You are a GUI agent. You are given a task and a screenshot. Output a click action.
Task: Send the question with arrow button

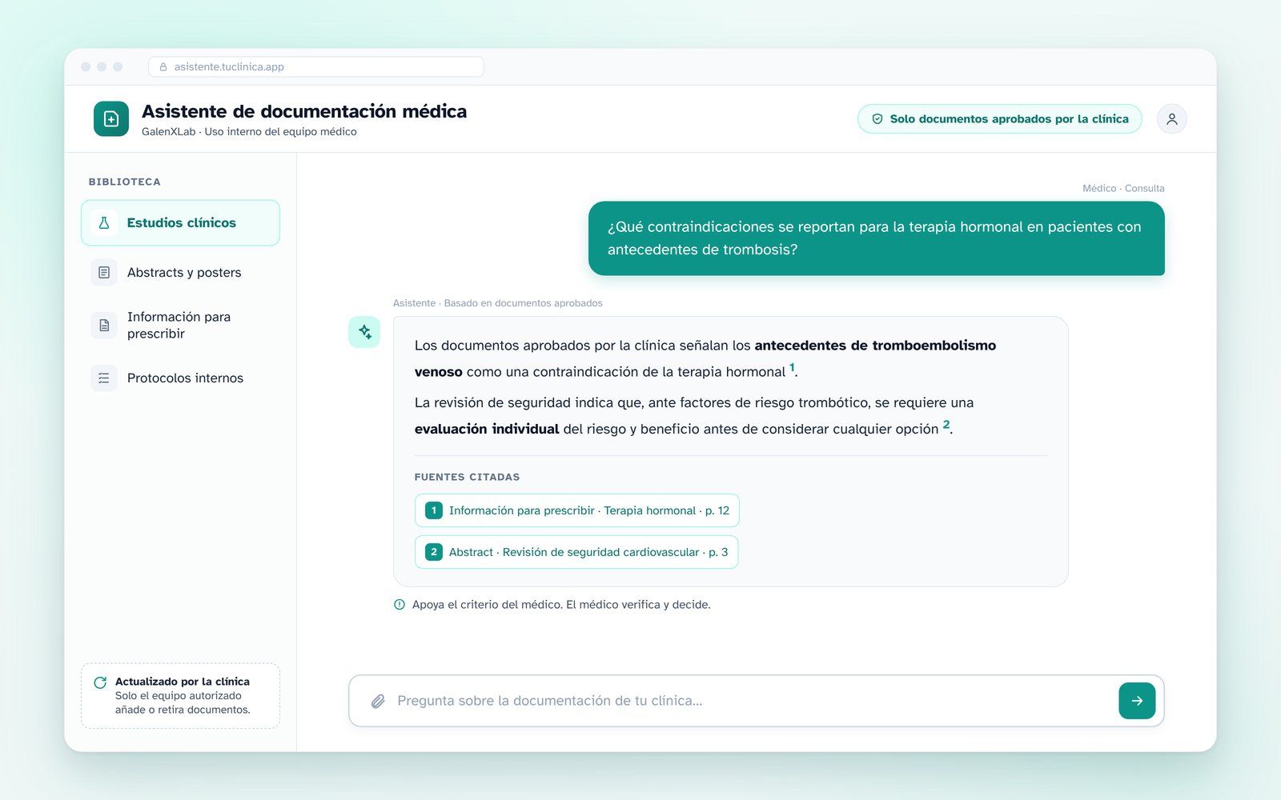coord(1137,701)
